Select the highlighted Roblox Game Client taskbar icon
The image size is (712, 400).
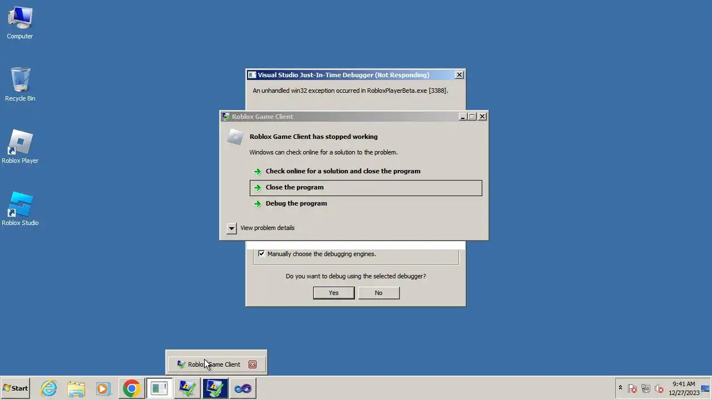coord(215,388)
